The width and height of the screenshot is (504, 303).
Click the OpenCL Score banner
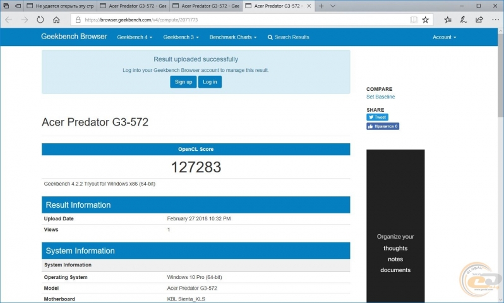point(196,150)
